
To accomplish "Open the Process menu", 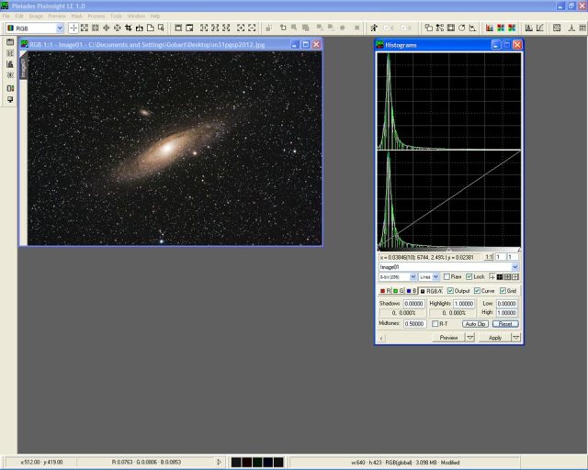I will pos(96,16).
